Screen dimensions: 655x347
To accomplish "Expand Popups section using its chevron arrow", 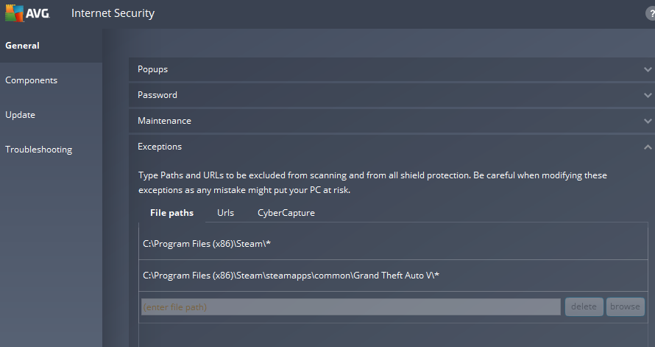I will pyautogui.click(x=647, y=69).
